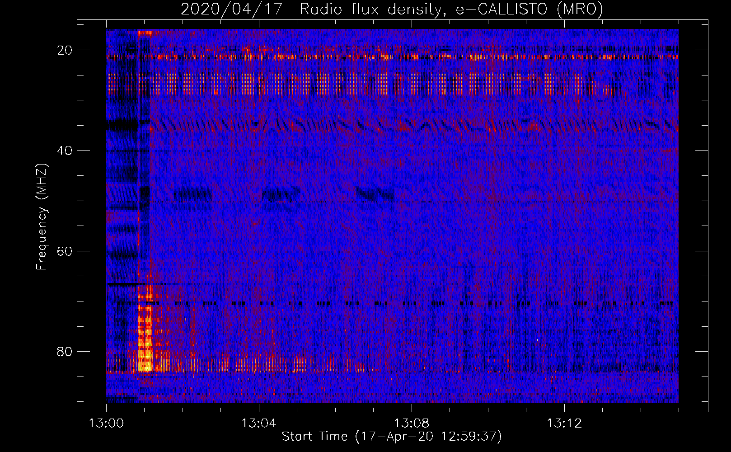Click the "20" frequency tick label
731x452 pixels.
[x=65, y=50]
